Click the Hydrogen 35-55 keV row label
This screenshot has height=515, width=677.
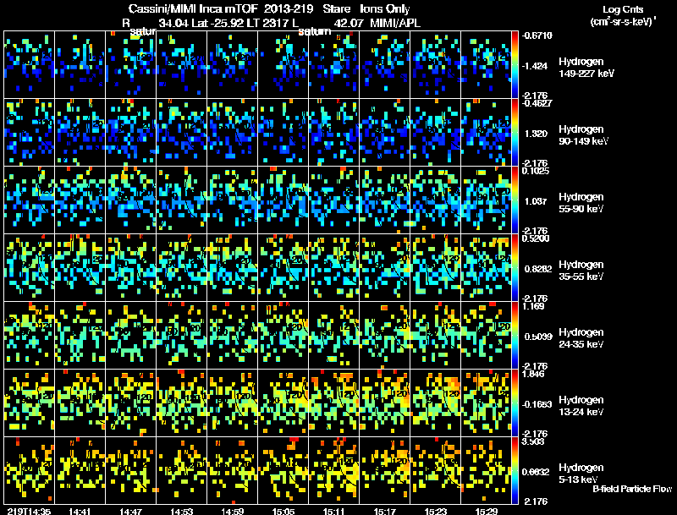tap(581, 271)
